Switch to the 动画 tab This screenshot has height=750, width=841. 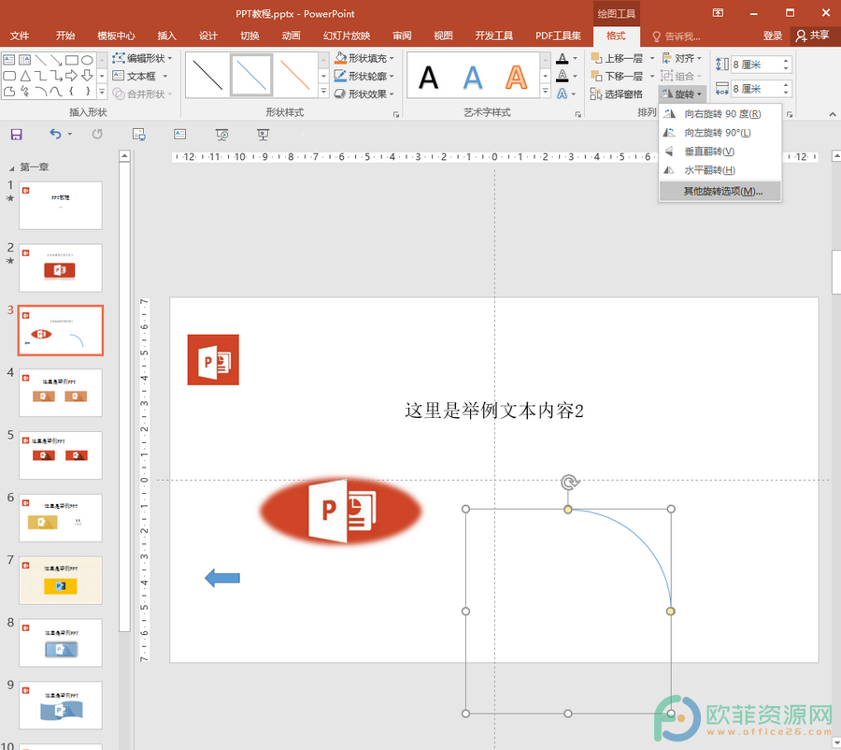292,36
